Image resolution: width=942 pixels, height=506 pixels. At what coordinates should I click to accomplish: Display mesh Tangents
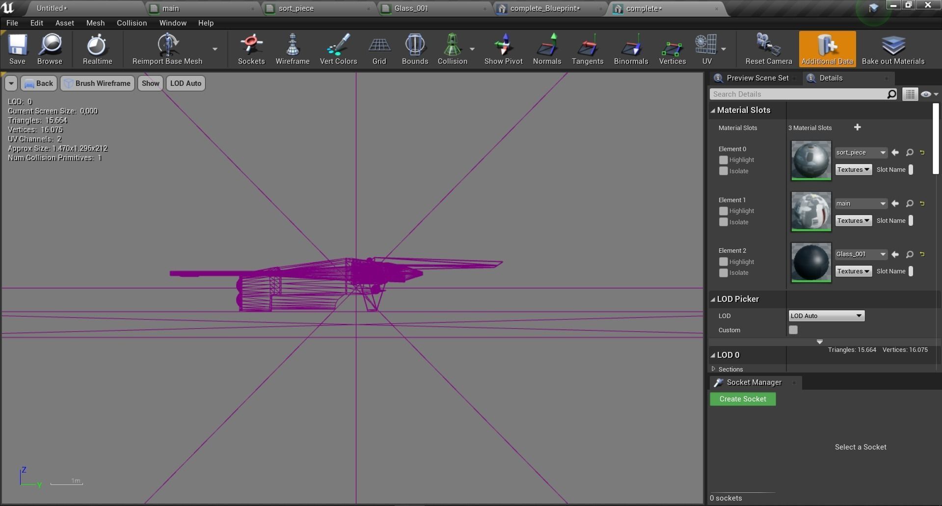point(587,49)
